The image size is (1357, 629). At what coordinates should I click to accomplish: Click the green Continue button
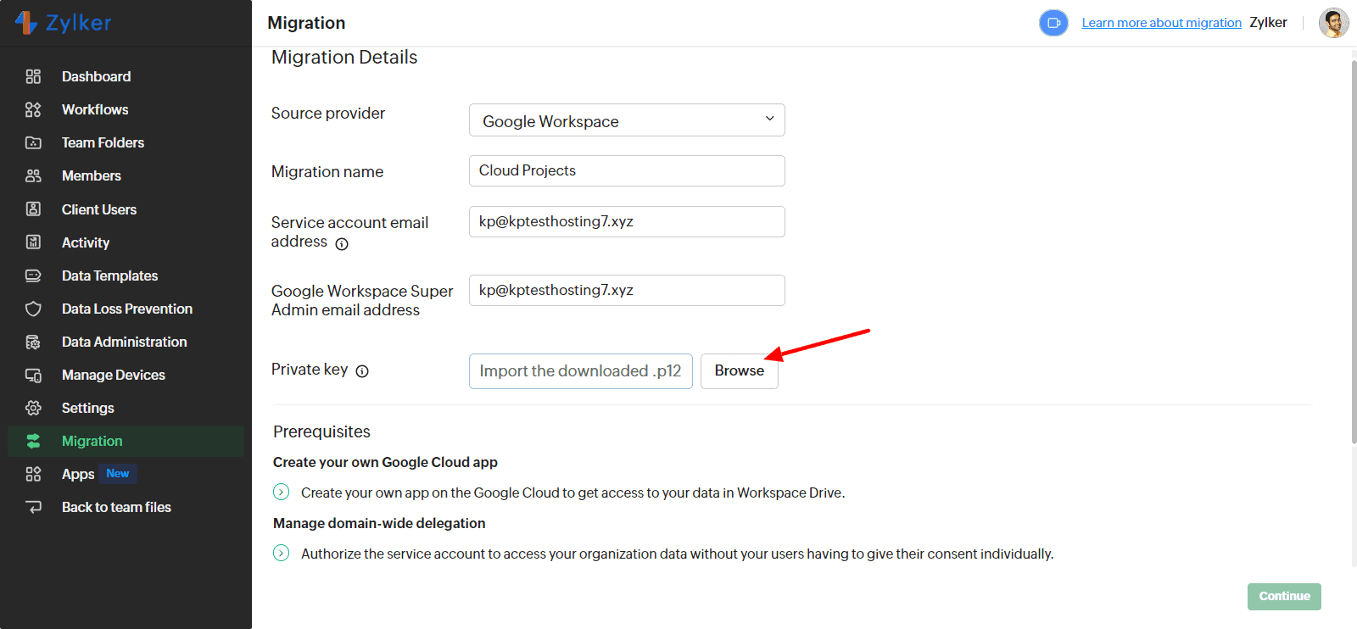pos(1284,596)
